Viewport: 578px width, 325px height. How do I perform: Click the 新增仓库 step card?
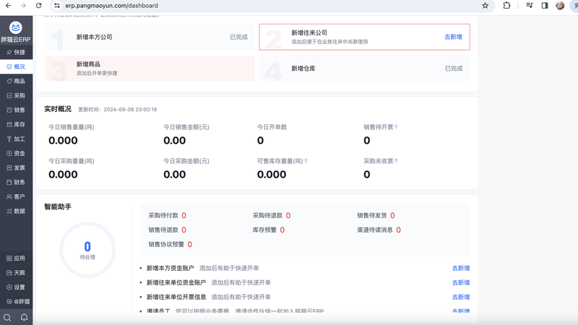[365, 69]
